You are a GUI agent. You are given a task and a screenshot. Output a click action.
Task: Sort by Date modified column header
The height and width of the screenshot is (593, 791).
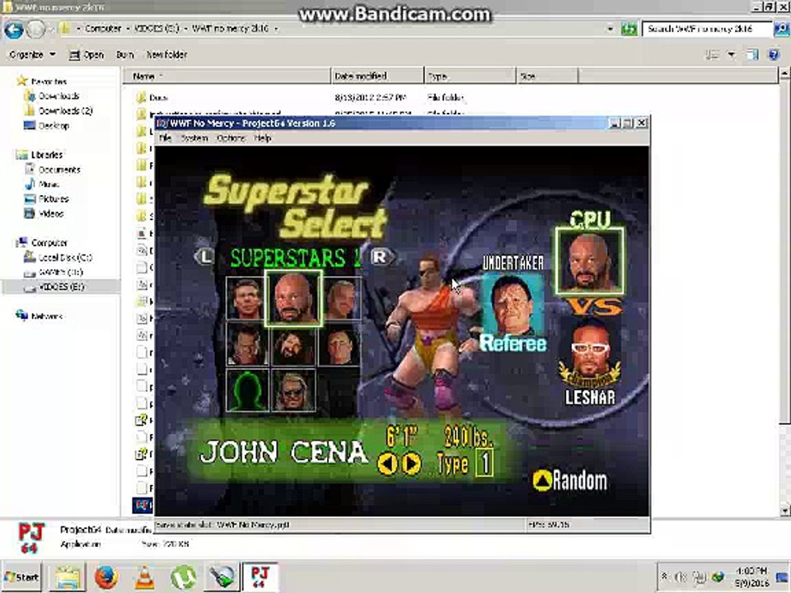(x=377, y=76)
